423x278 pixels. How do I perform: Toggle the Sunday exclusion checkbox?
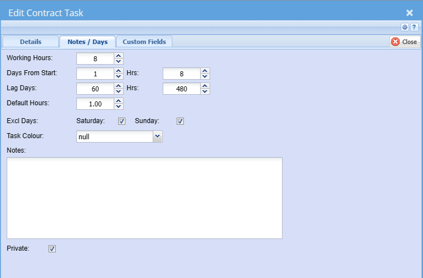coord(180,121)
